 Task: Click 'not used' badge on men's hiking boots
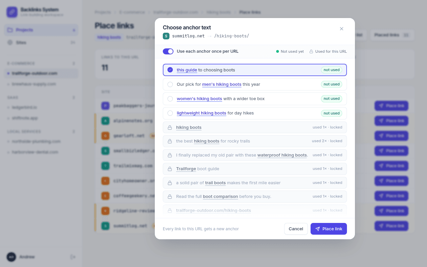pos(332,84)
